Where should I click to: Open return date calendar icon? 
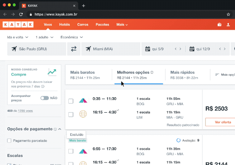click(192, 49)
